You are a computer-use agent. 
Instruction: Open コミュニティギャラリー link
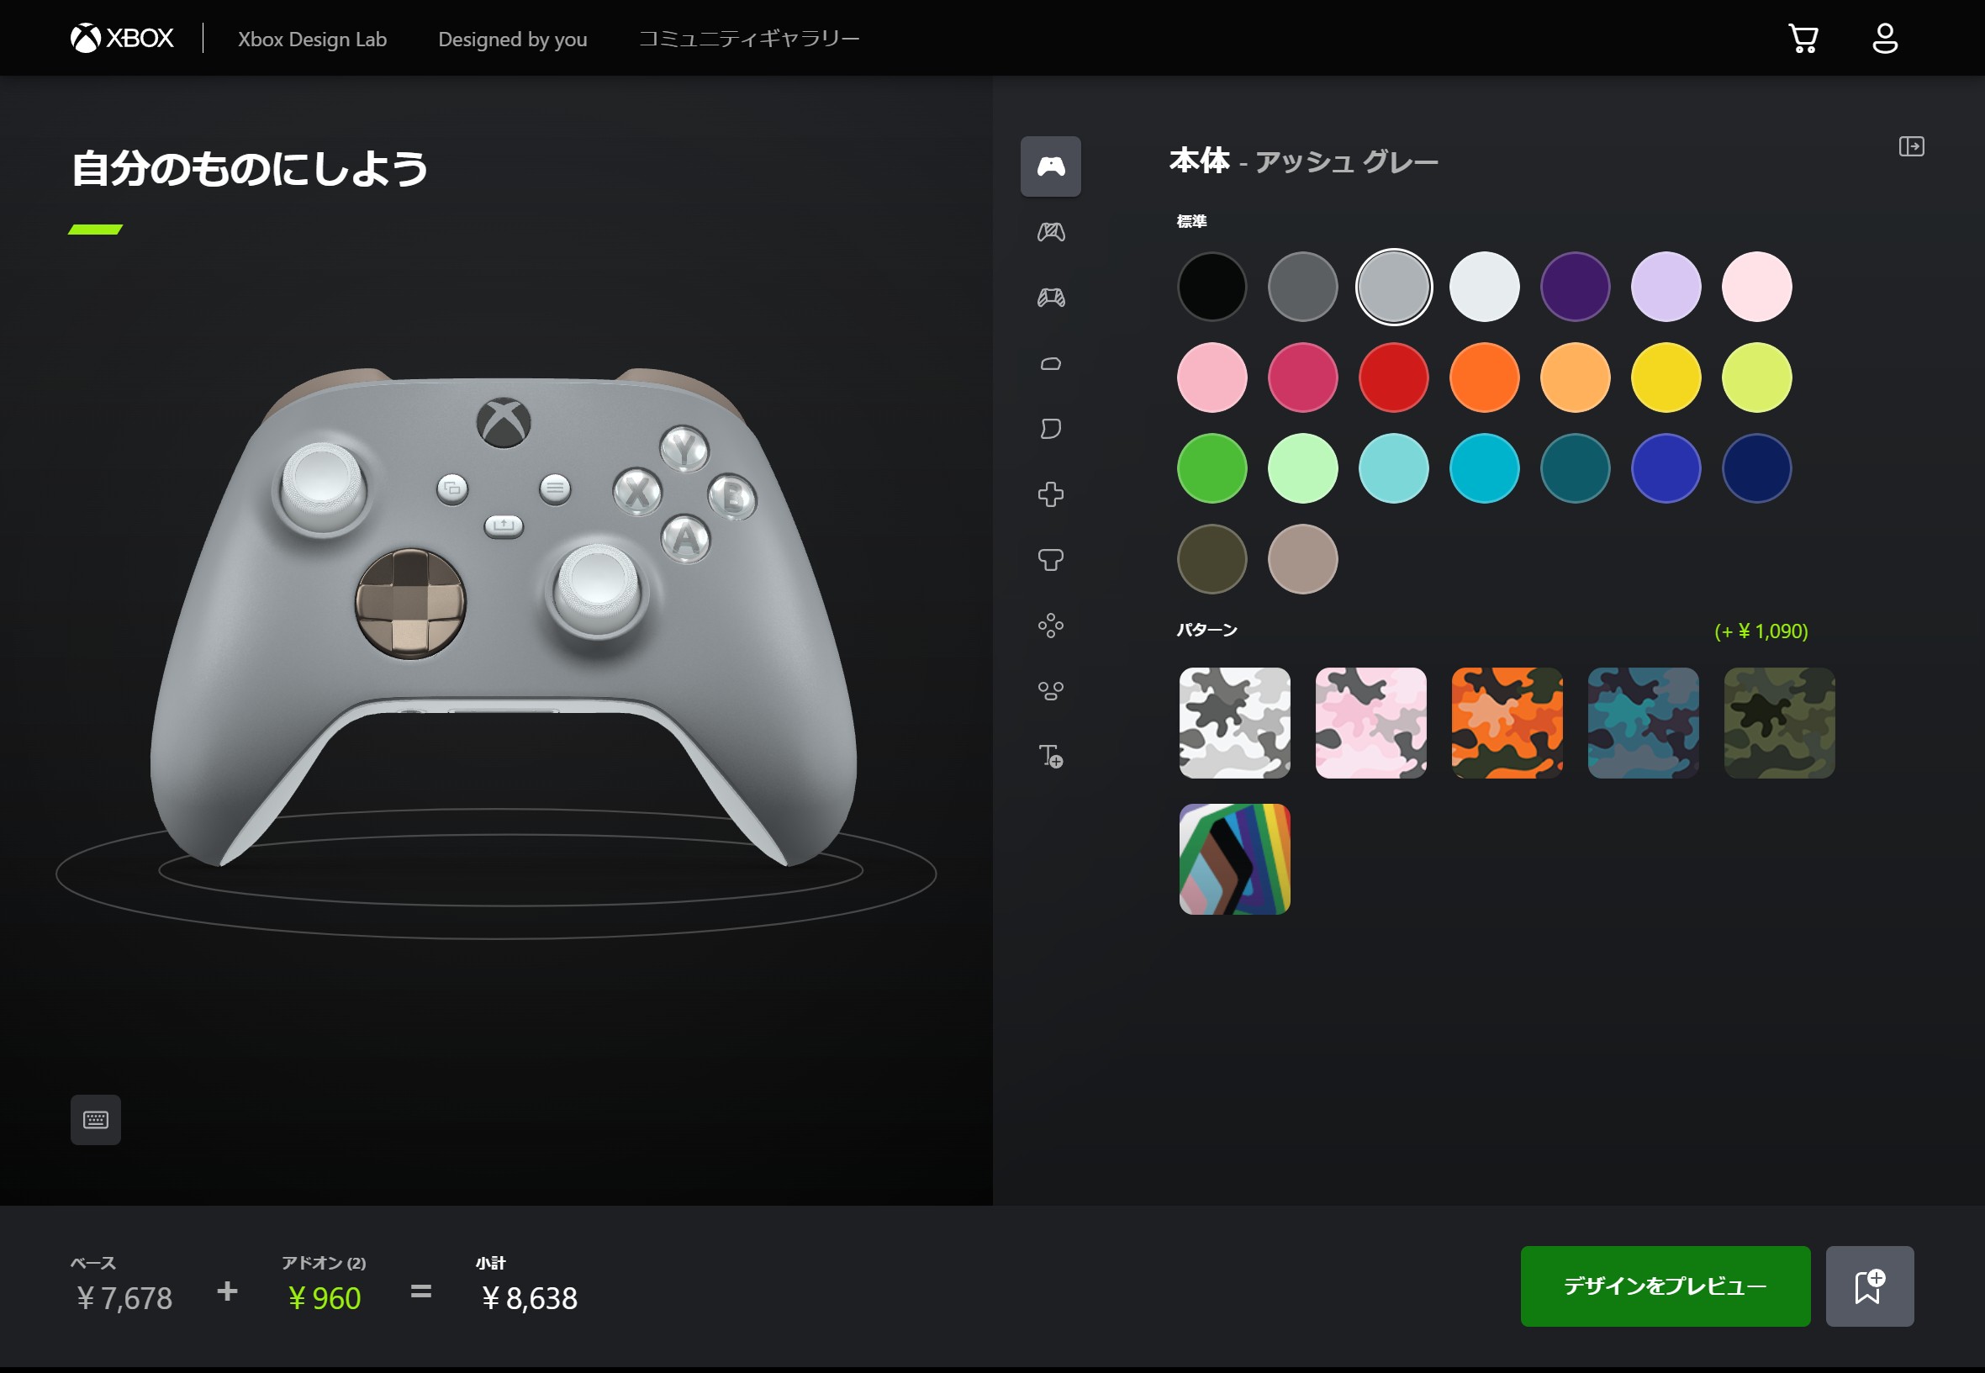pos(748,39)
